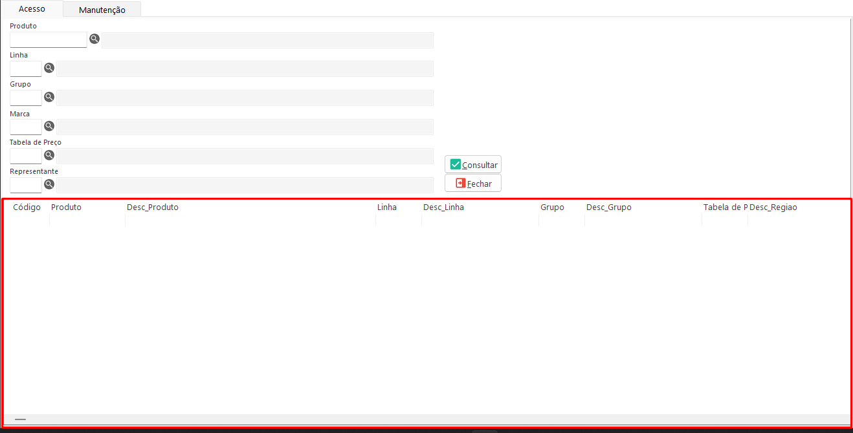The image size is (853, 433).
Task: Click the Tabela de Preço search icon
Action: pos(49,155)
